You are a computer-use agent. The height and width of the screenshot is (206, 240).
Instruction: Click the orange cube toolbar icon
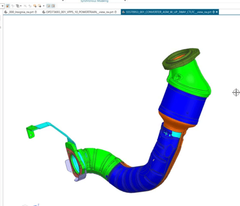[x=35, y=6]
